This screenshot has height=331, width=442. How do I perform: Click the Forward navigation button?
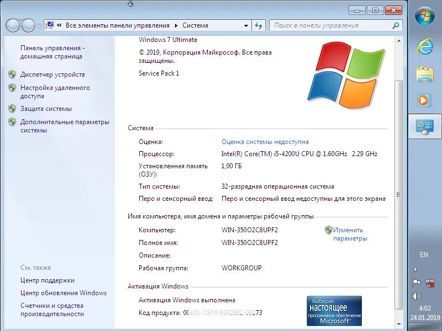coord(28,25)
